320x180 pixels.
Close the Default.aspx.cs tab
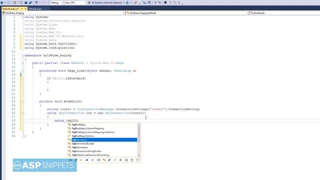25,9
